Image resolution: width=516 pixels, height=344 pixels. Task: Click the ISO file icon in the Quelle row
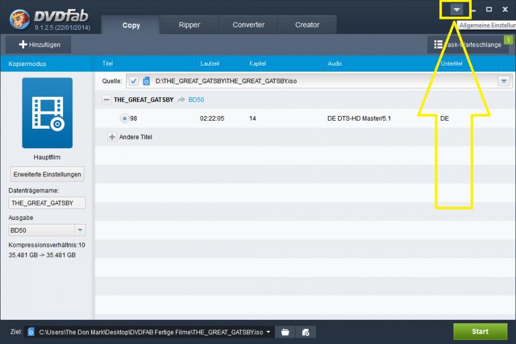coord(146,81)
